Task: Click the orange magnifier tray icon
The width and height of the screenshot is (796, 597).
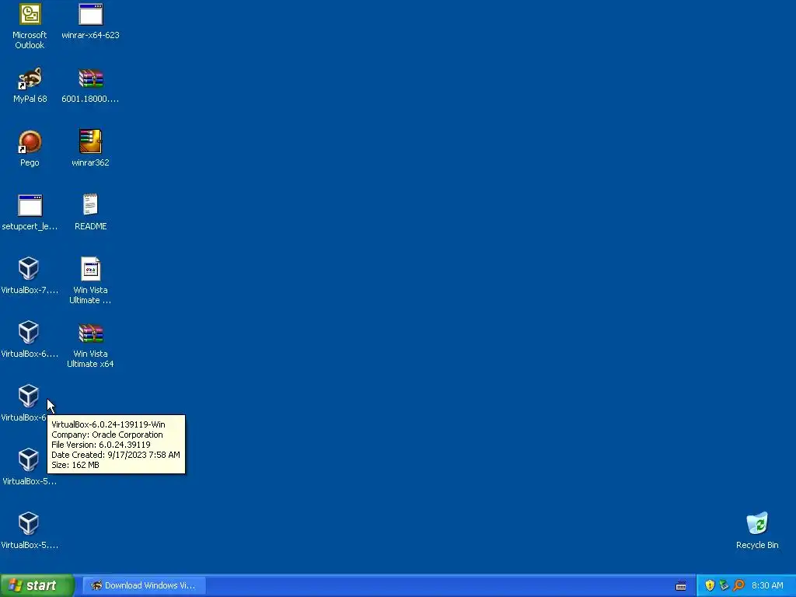Action: click(738, 585)
